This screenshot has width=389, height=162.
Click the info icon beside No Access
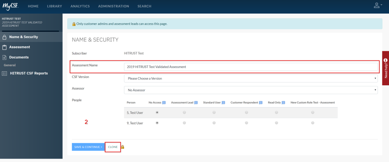[x=164, y=102]
